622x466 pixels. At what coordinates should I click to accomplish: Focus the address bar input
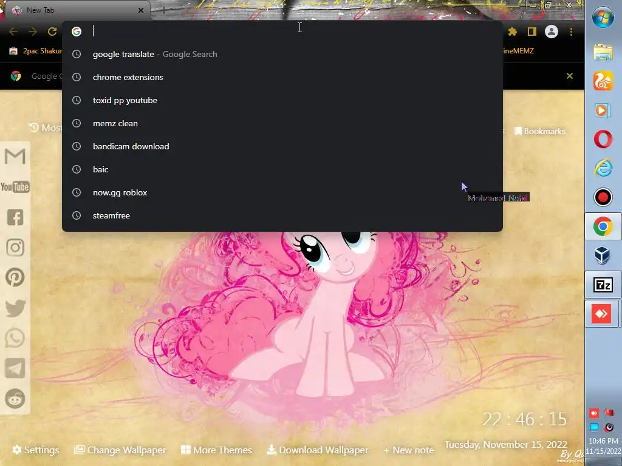pos(282,32)
